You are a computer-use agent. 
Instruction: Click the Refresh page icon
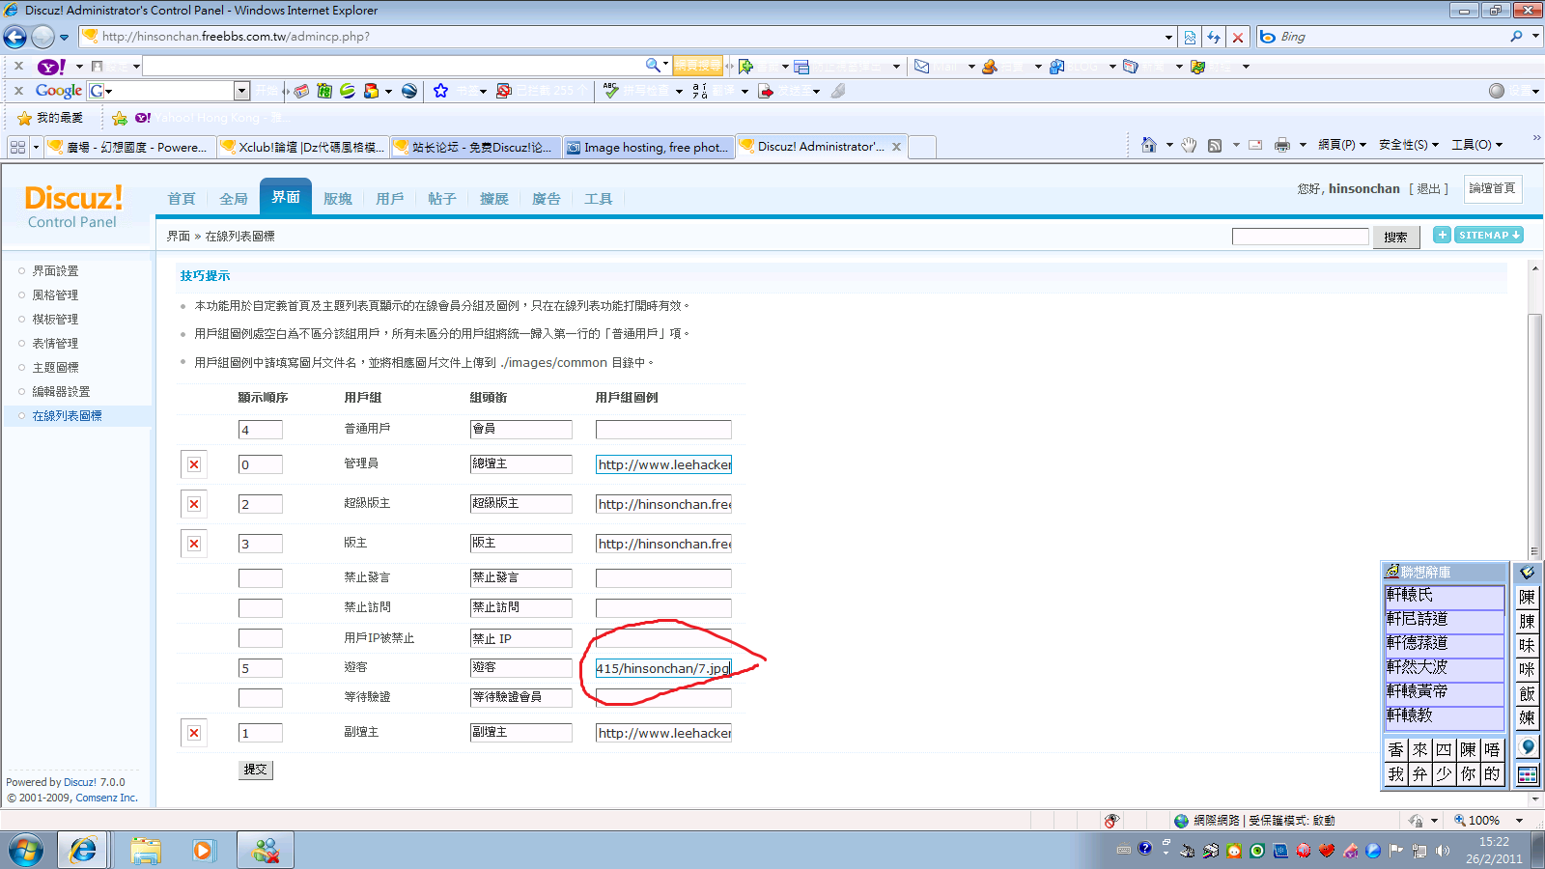coord(1214,37)
